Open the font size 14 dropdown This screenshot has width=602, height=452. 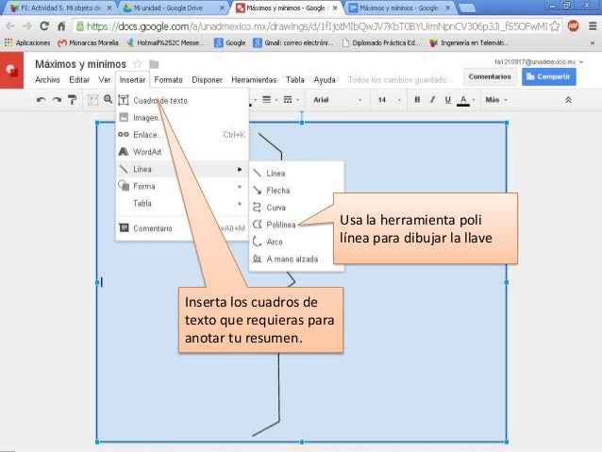click(387, 99)
